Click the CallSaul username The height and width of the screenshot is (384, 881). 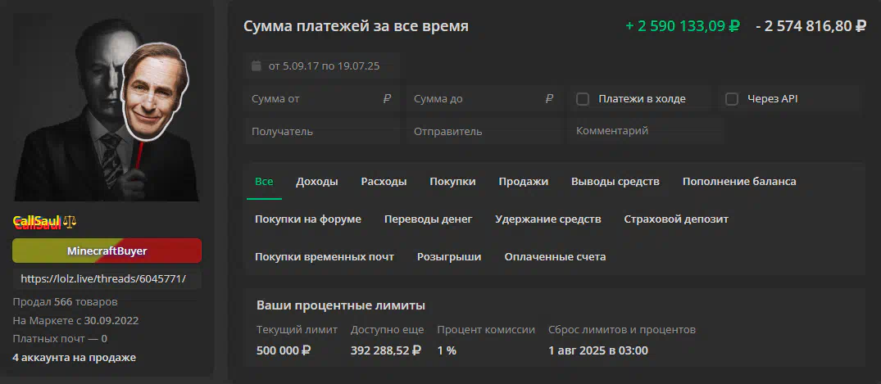coord(37,222)
